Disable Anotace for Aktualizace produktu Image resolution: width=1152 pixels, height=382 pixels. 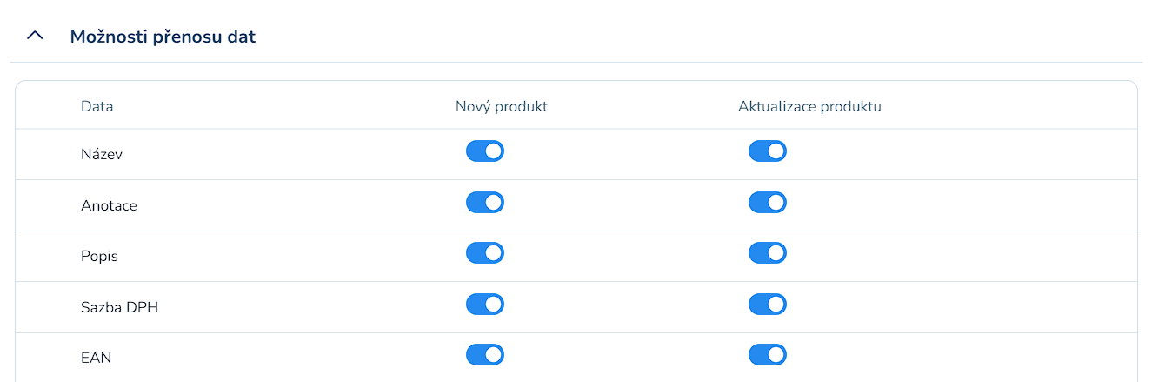coord(768,203)
